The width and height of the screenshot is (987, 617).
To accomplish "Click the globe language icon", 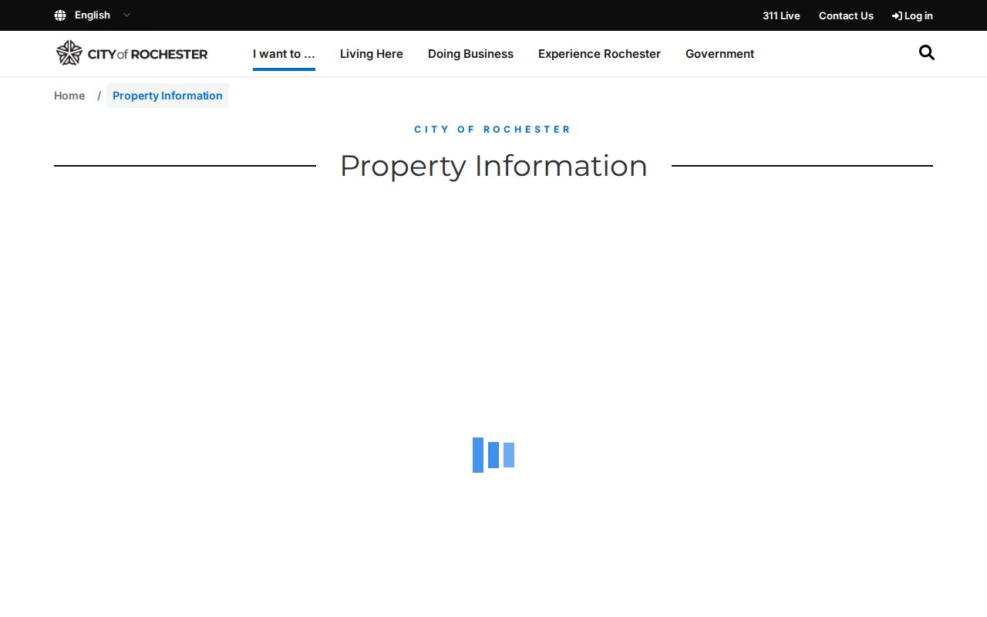I will coord(60,15).
